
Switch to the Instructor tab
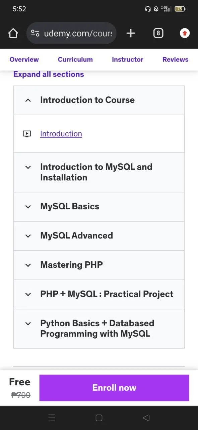tap(128, 59)
